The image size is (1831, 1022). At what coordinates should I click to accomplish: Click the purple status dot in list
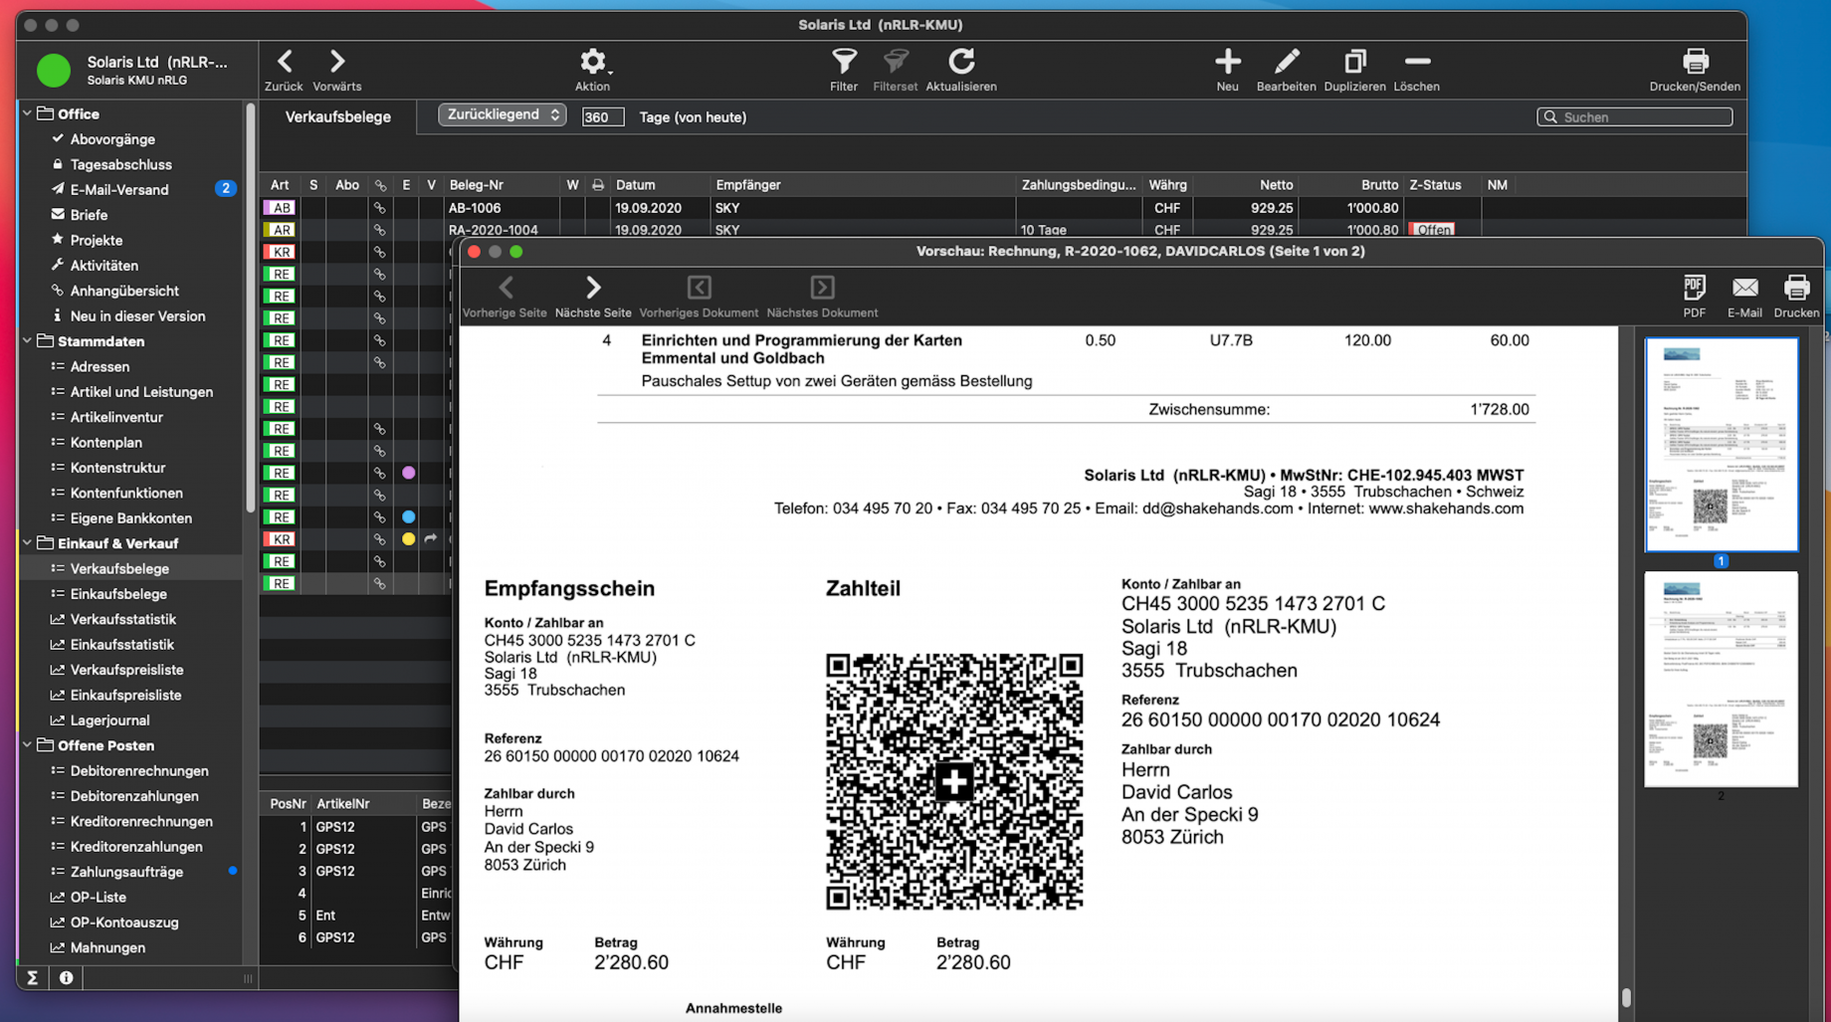click(x=408, y=473)
